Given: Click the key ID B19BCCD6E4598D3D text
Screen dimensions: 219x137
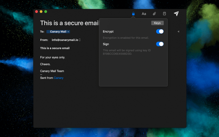Looking at the screenshot, I should [x=117, y=54].
